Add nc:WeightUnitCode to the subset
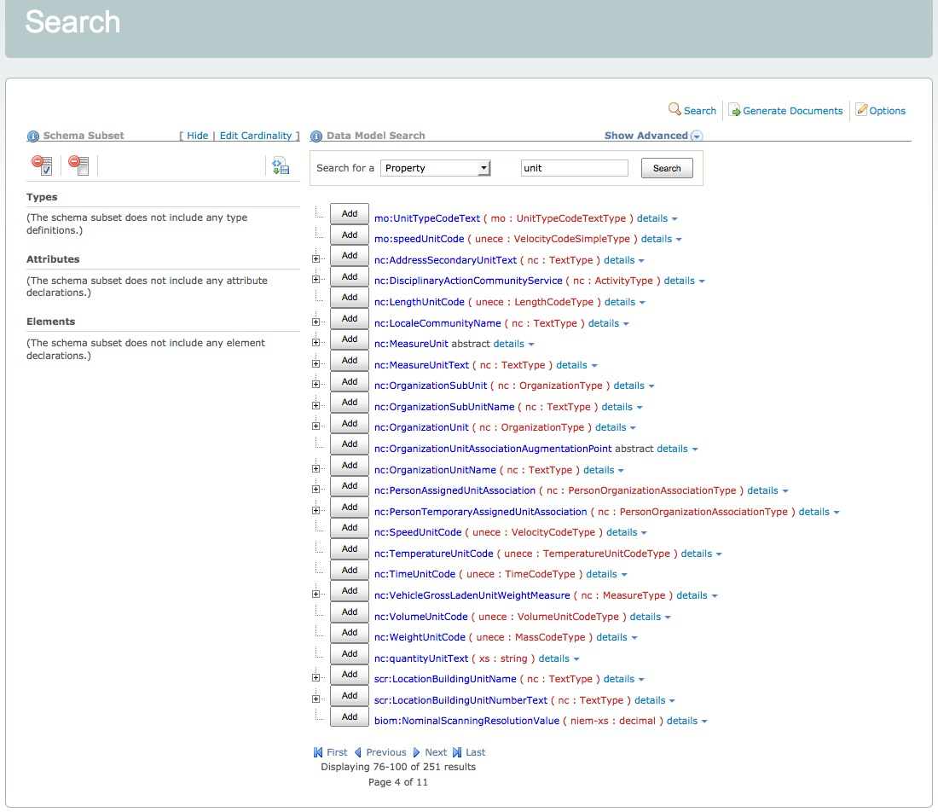 click(349, 633)
